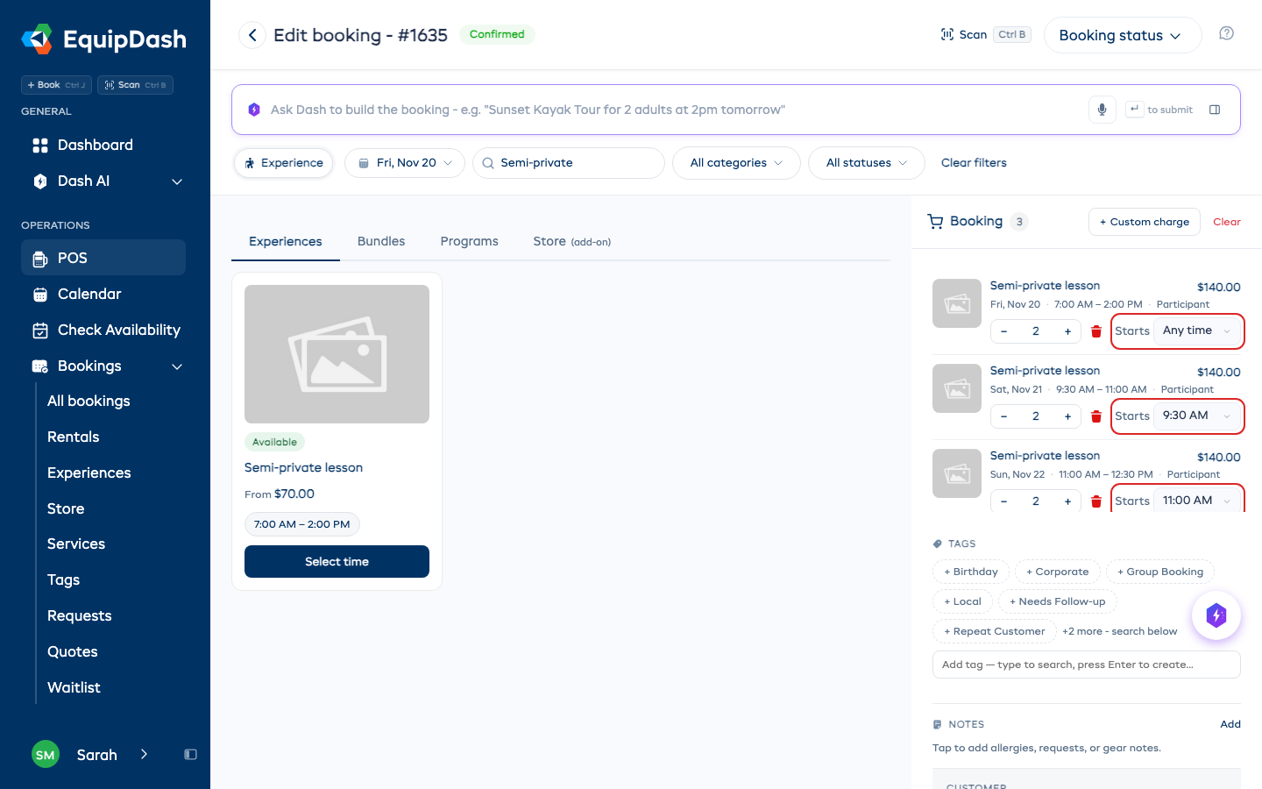Delete the Fri, Nov 20 semi-private lesson
Image resolution: width=1262 pixels, height=789 pixels.
click(x=1095, y=331)
